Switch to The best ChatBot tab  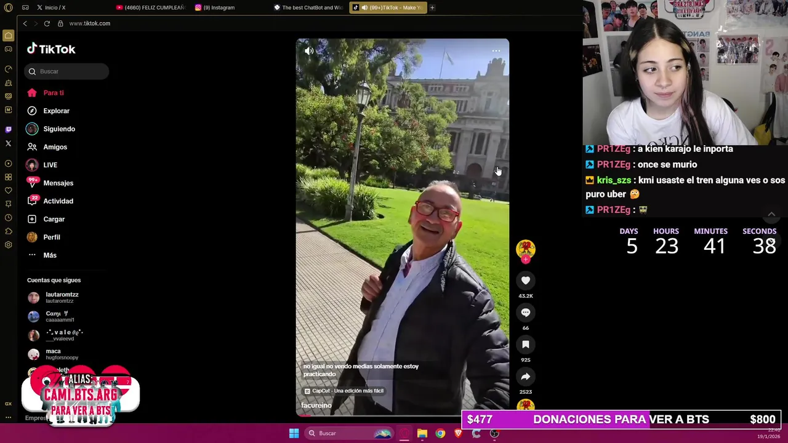pyautogui.click(x=309, y=7)
